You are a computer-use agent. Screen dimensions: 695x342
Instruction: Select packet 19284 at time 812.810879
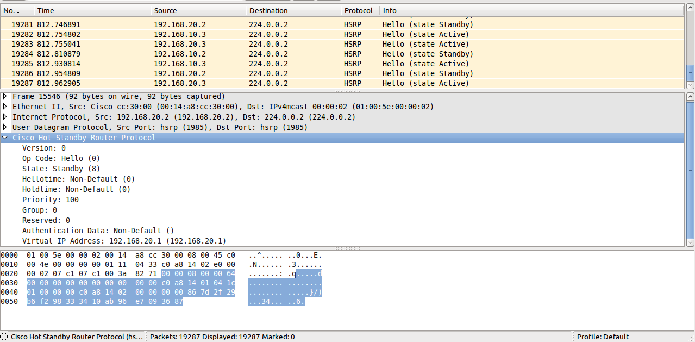[342, 54]
